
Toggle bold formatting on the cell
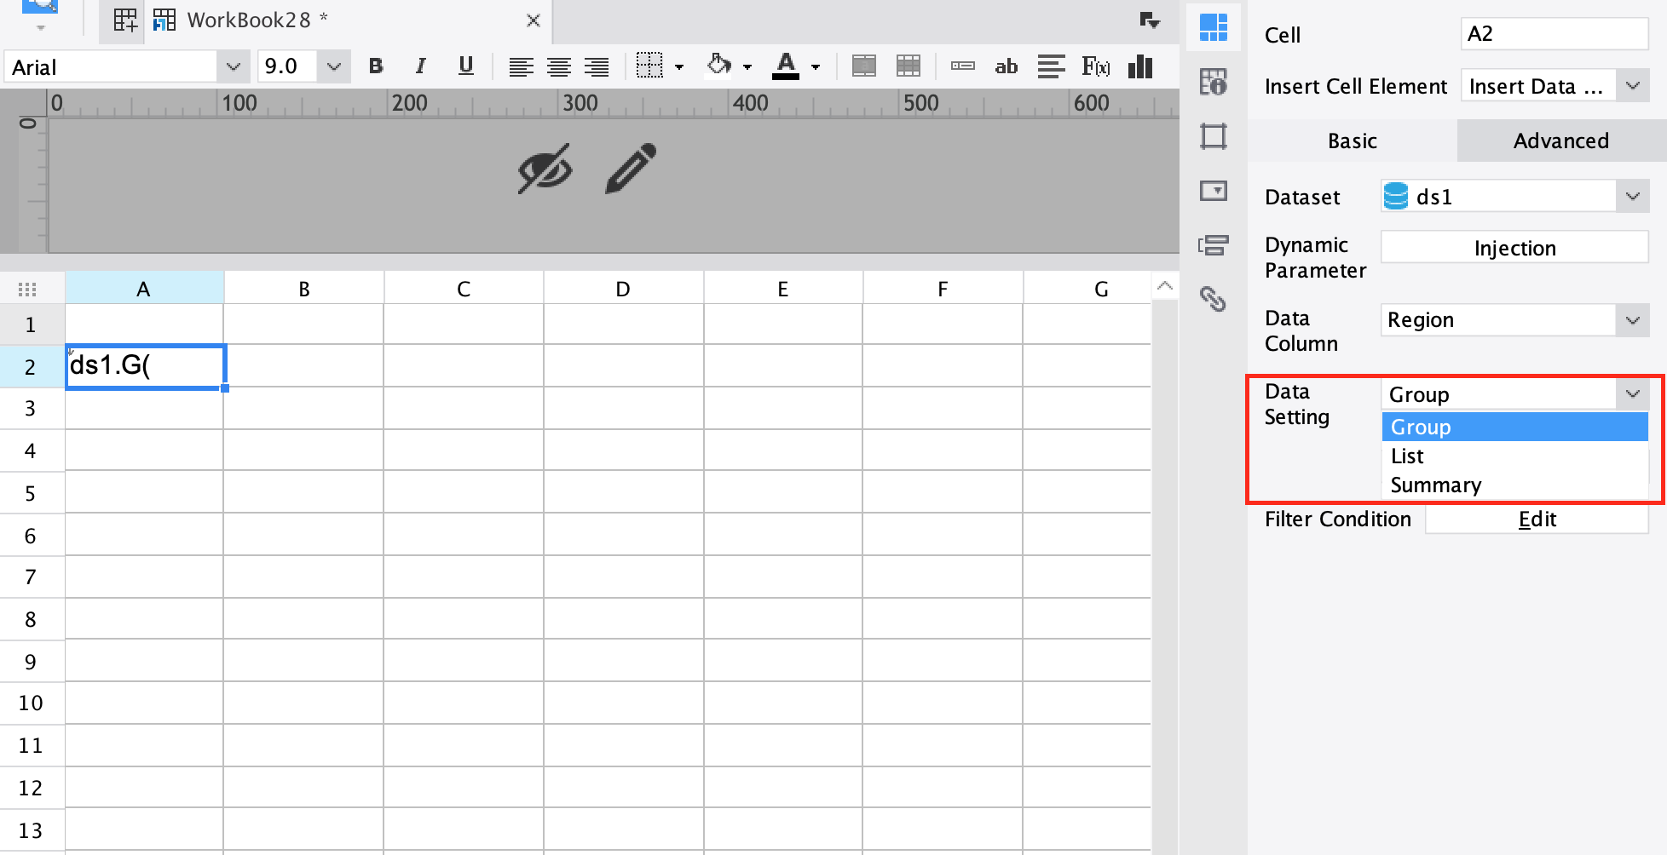click(x=375, y=66)
